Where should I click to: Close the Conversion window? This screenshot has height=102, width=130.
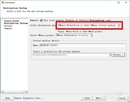click(x=126, y=2)
